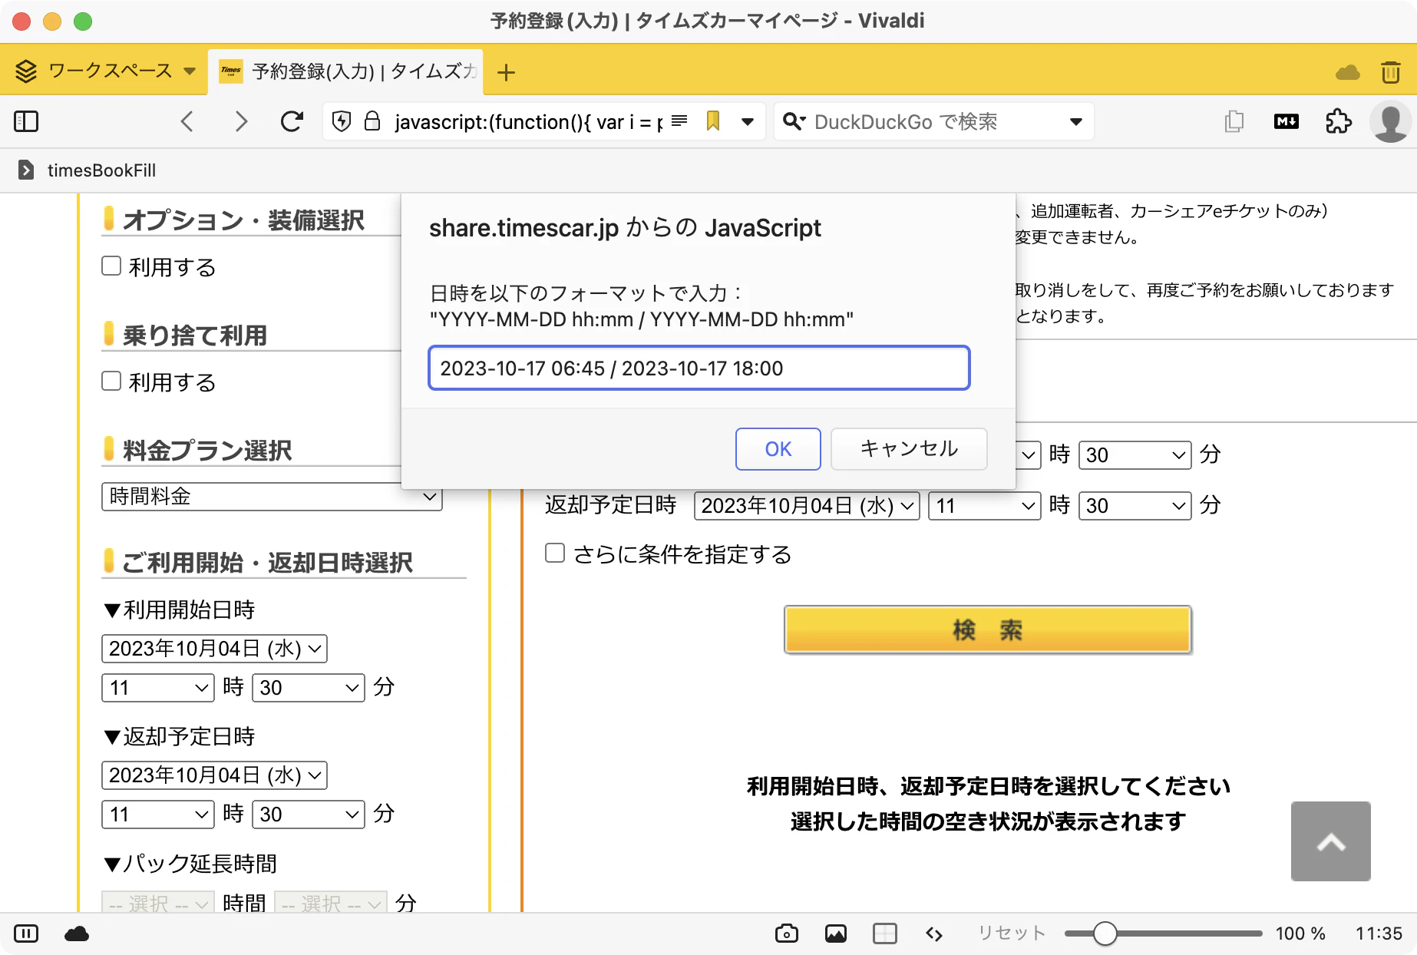Open page actions code icon
Viewport: 1417px width, 955px height.
click(933, 934)
